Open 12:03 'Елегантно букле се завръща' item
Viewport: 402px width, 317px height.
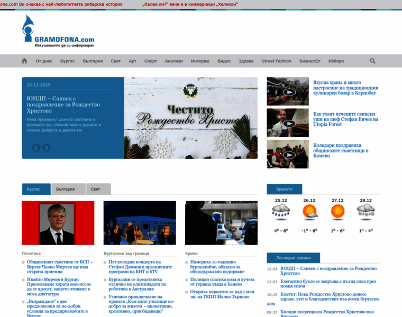coord(328,284)
